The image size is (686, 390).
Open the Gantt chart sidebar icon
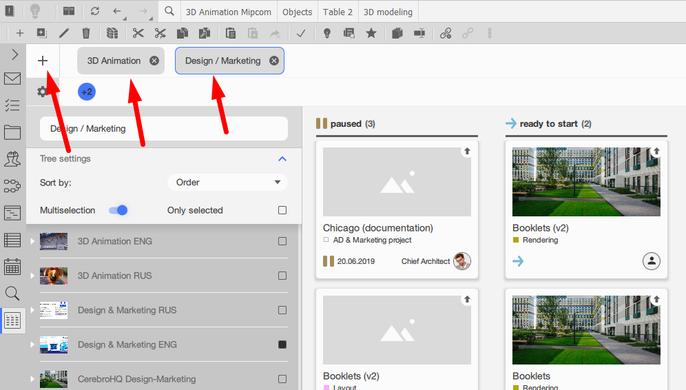point(12,213)
